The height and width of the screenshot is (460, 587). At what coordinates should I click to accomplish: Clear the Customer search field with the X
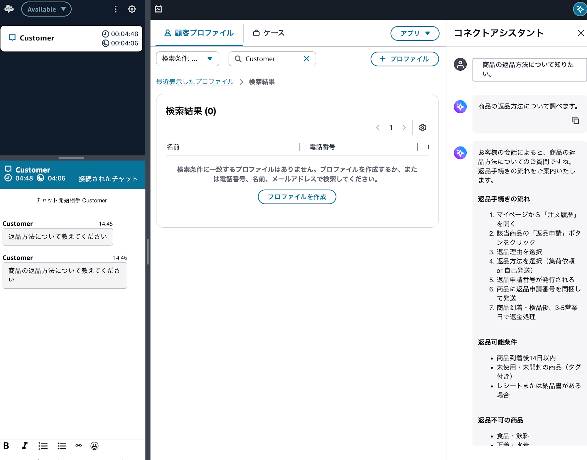pyautogui.click(x=306, y=59)
